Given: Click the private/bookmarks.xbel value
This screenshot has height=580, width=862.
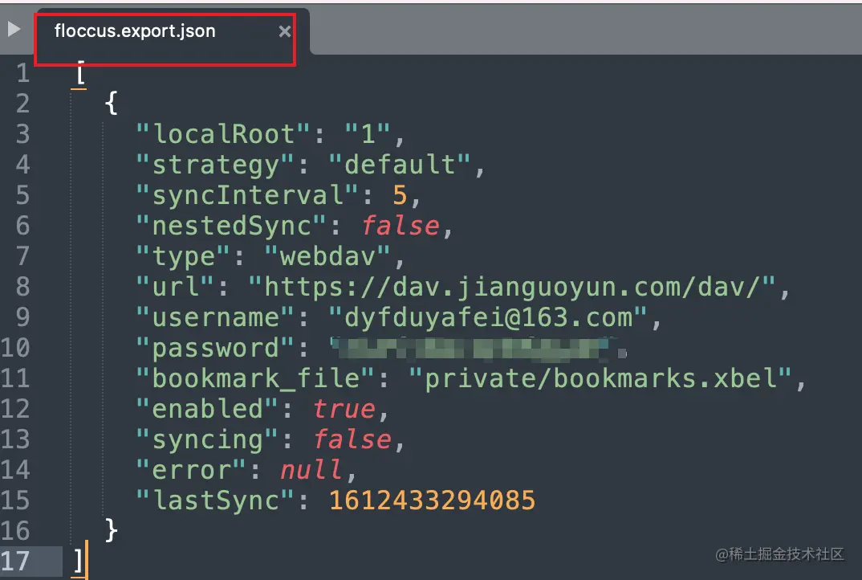Looking at the screenshot, I should point(600,378).
